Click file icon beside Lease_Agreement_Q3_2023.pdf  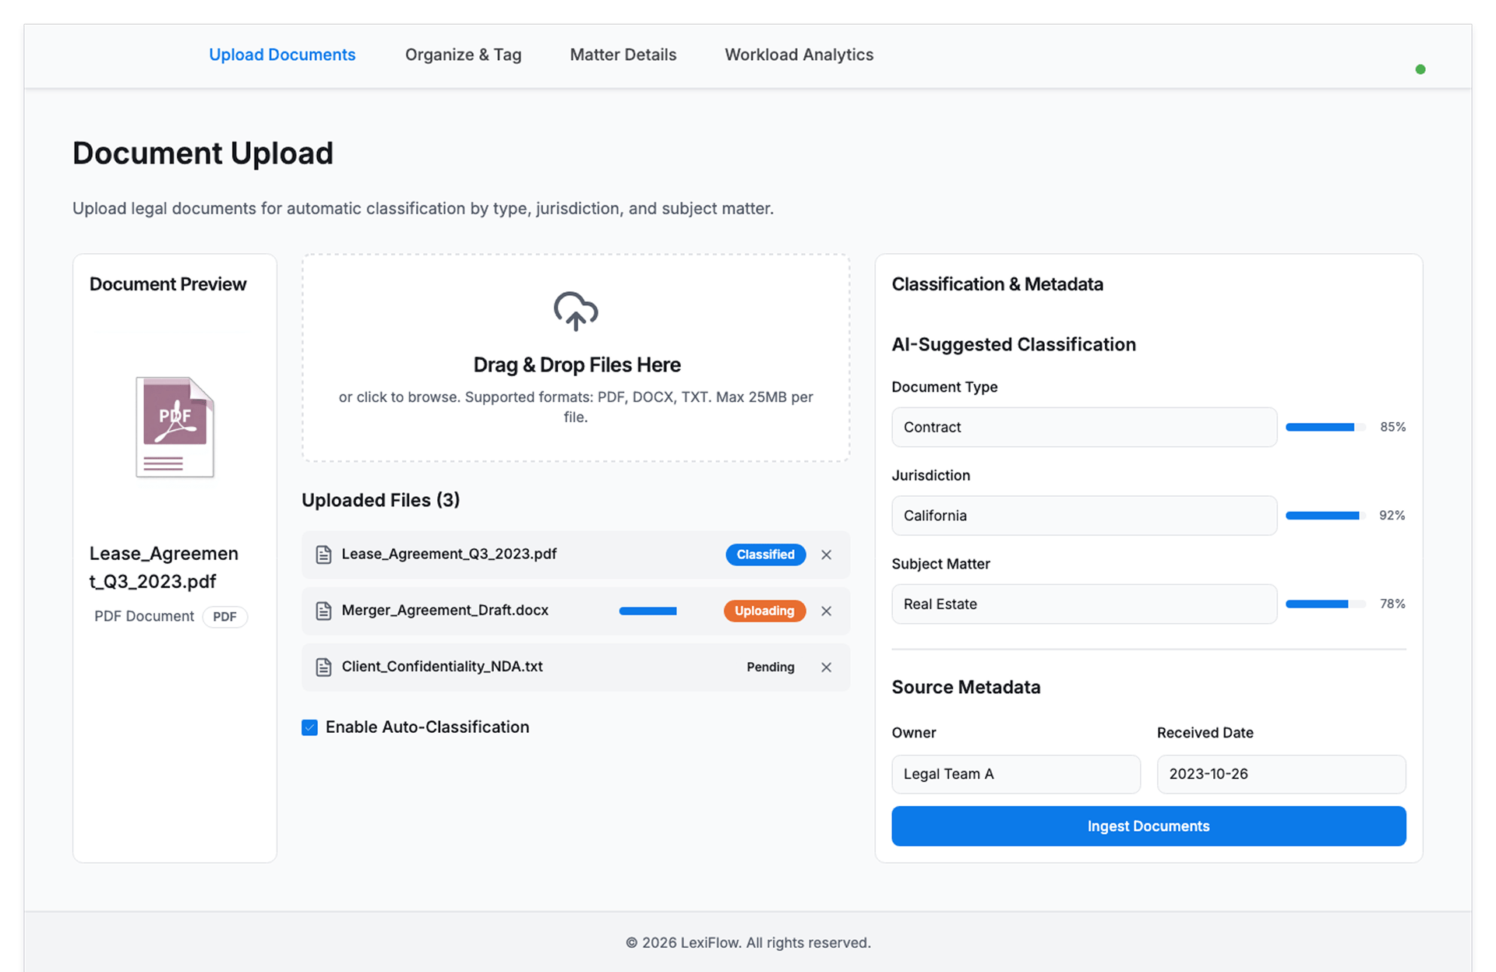[x=323, y=555]
